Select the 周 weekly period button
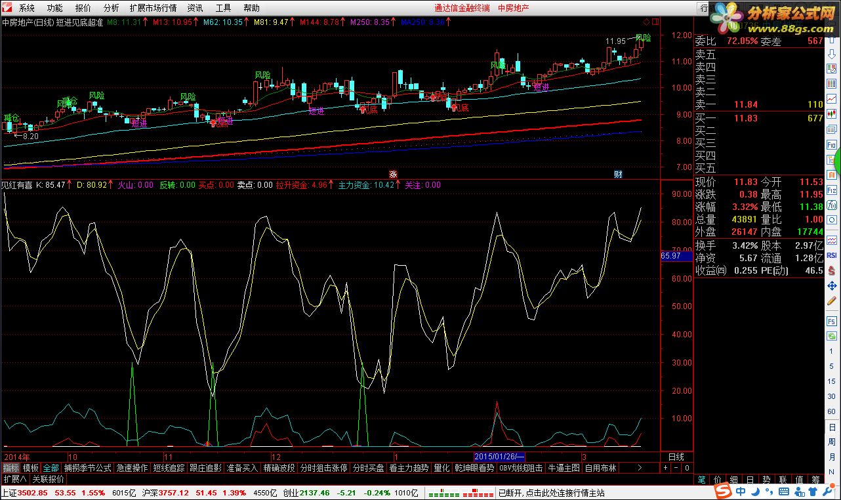The width and height of the screenshot is (841, 500). [x=831, y=442]
